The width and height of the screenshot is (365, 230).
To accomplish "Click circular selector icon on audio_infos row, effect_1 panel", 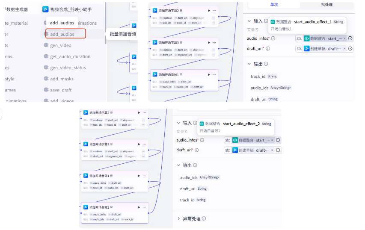I will pyautogui.click(x=350, y=38).
